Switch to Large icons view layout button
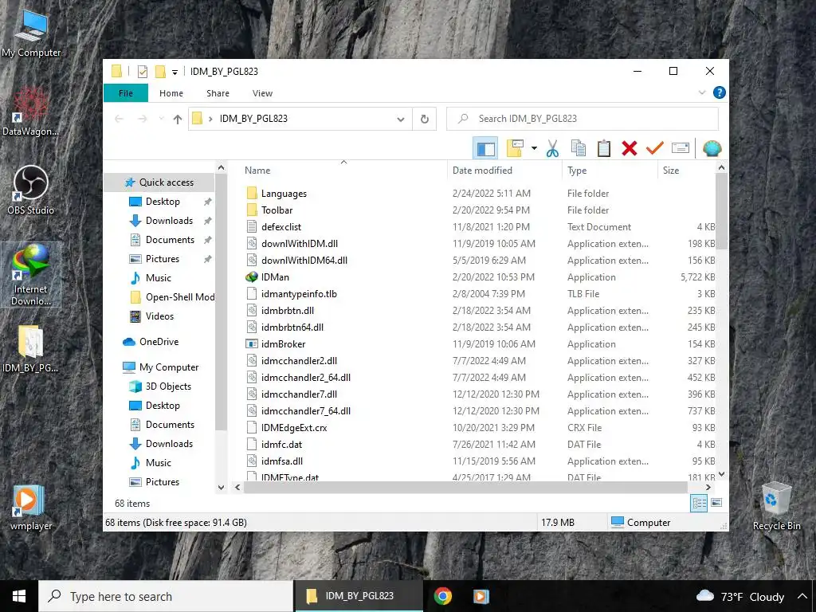The height and width of the screenshot is (612, 816). pos(716,503)
